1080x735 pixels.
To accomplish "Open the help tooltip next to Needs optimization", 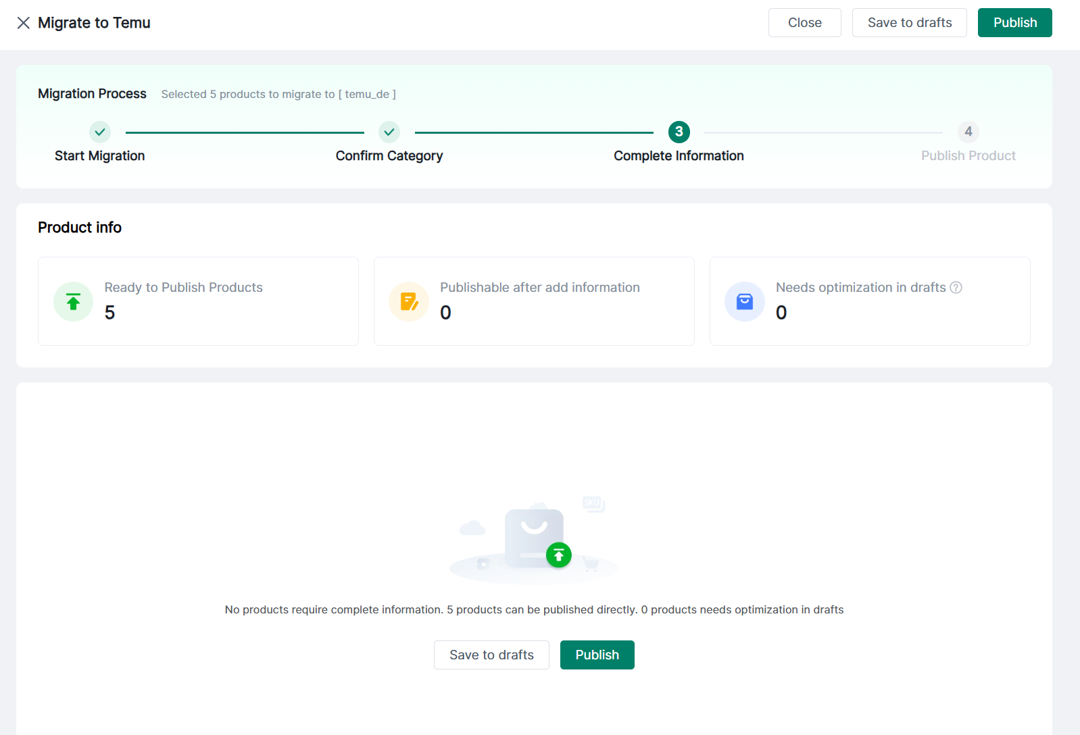I will click(x=956, y=288).
